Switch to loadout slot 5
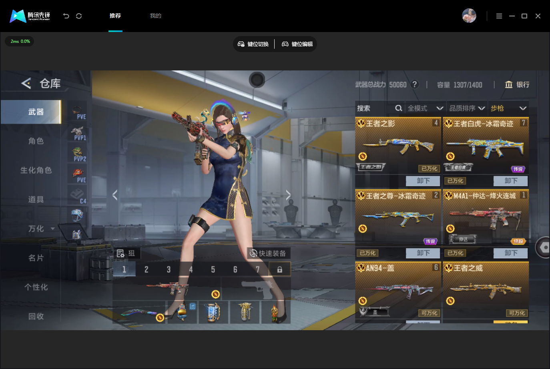The height and width of the screenshot is (369, 550). tap(213, 269)
